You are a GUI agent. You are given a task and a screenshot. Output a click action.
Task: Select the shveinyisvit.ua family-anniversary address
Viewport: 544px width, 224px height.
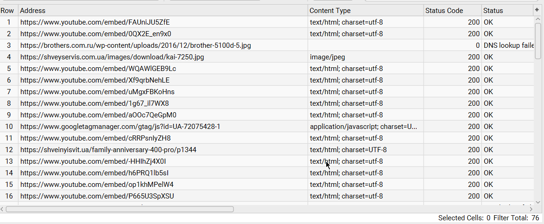pyautogui.click(x=108, y=150)
